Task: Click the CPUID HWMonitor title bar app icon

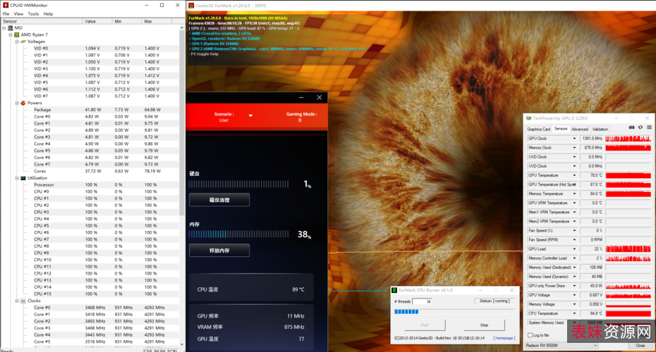Action: (x=6, y=5)
